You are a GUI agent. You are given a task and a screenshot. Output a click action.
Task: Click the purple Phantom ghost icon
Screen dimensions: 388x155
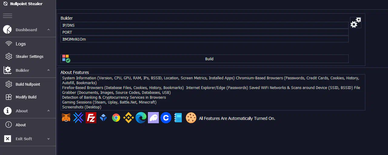[153, 118]
